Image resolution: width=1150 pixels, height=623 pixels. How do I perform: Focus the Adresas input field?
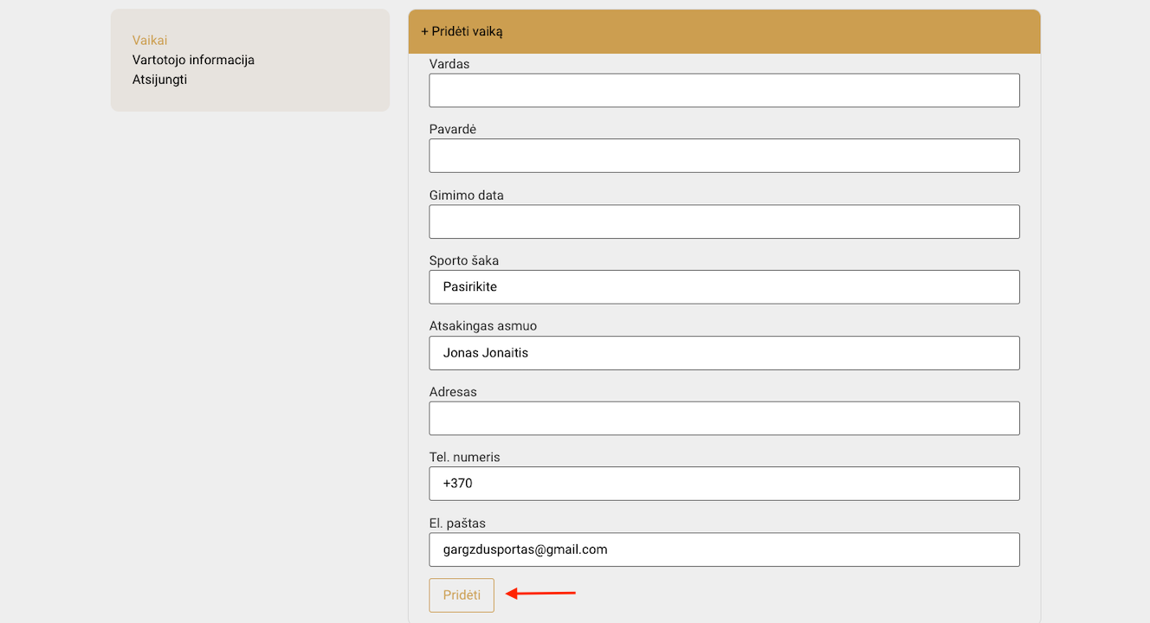tap(724, 418)
